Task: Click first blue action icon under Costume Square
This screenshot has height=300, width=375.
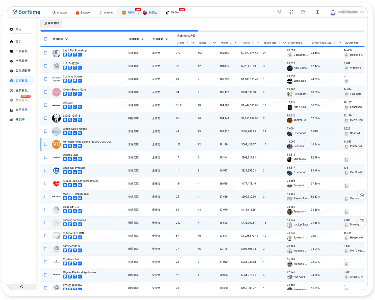Action: (65, 81)
